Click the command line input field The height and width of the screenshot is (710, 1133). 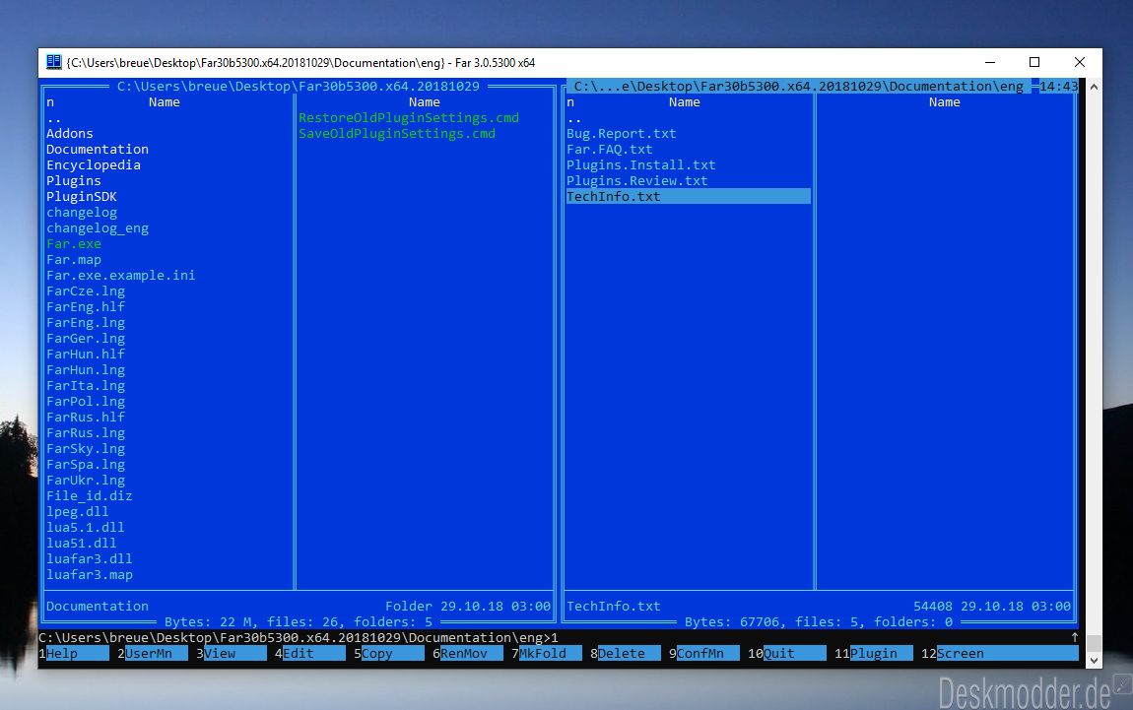coord(559,637)
